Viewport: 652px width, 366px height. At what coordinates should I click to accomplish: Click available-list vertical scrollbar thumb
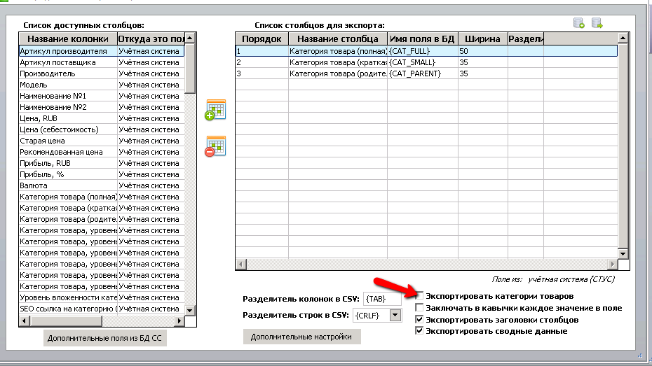pos(189,69)
